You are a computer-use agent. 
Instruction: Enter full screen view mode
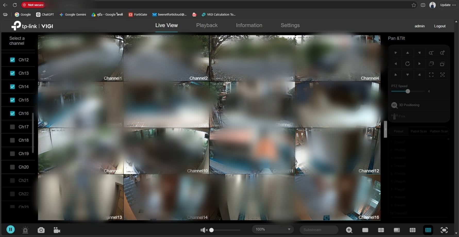[x=444, y=230]
